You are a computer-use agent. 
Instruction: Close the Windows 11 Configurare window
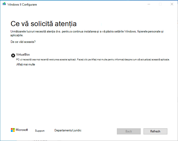click(x=172, y=4)
